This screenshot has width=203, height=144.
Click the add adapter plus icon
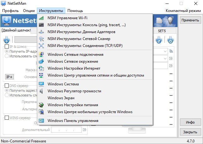pos(7,40)
